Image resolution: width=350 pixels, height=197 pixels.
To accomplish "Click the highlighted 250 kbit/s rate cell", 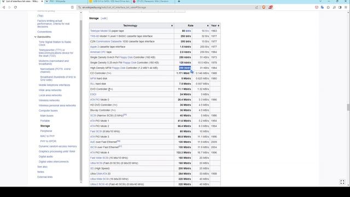I will pyautogui.click(x=185, y=68).
